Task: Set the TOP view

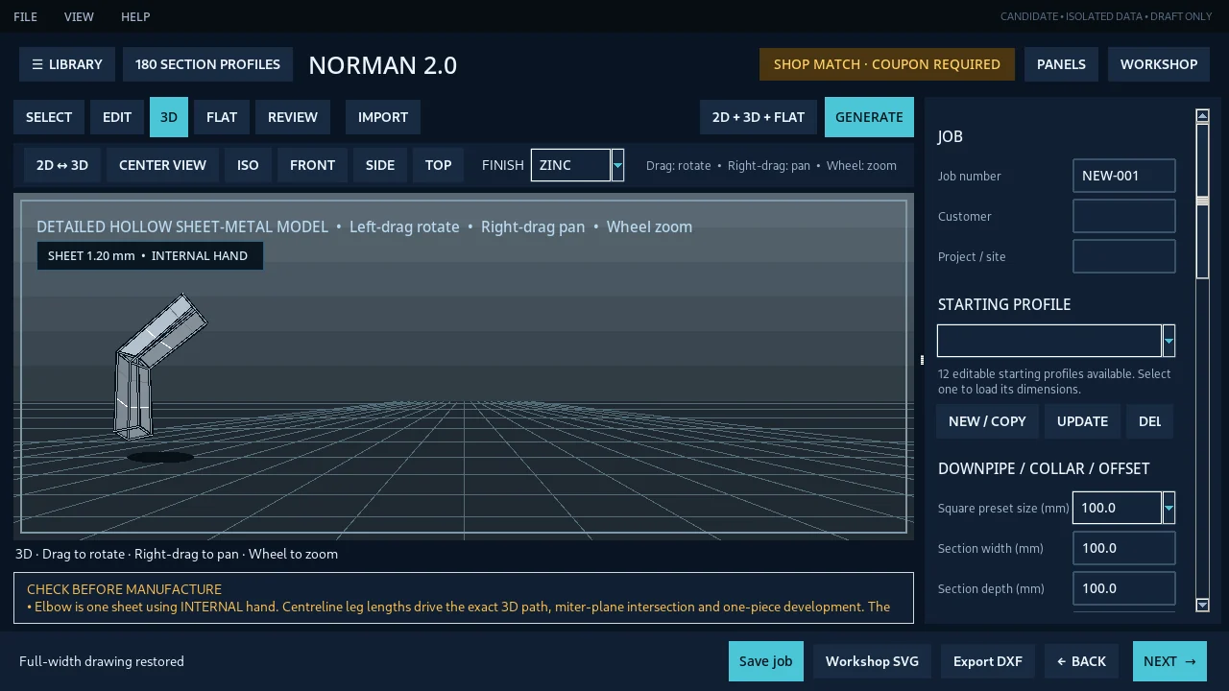Action: (x=439, y=165)
